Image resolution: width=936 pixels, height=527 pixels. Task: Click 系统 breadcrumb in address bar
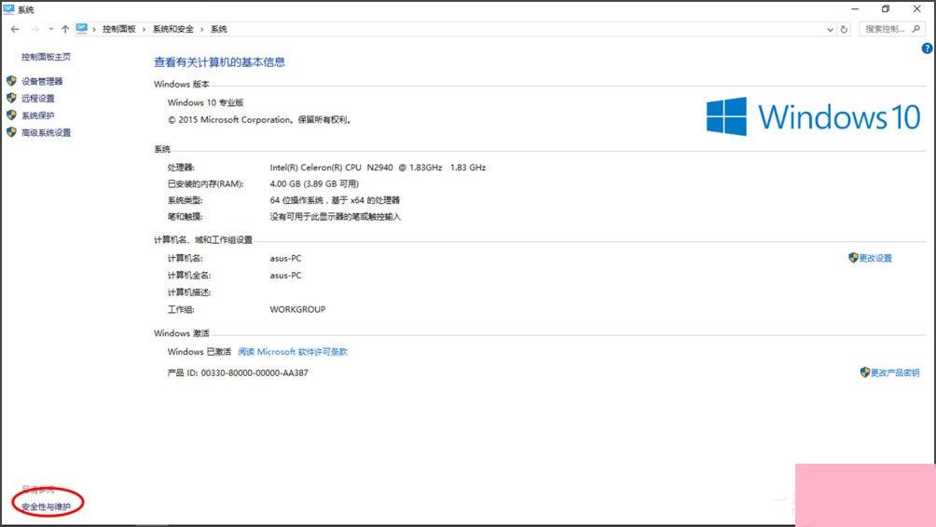pyautogui.click(x=218, y=29)
